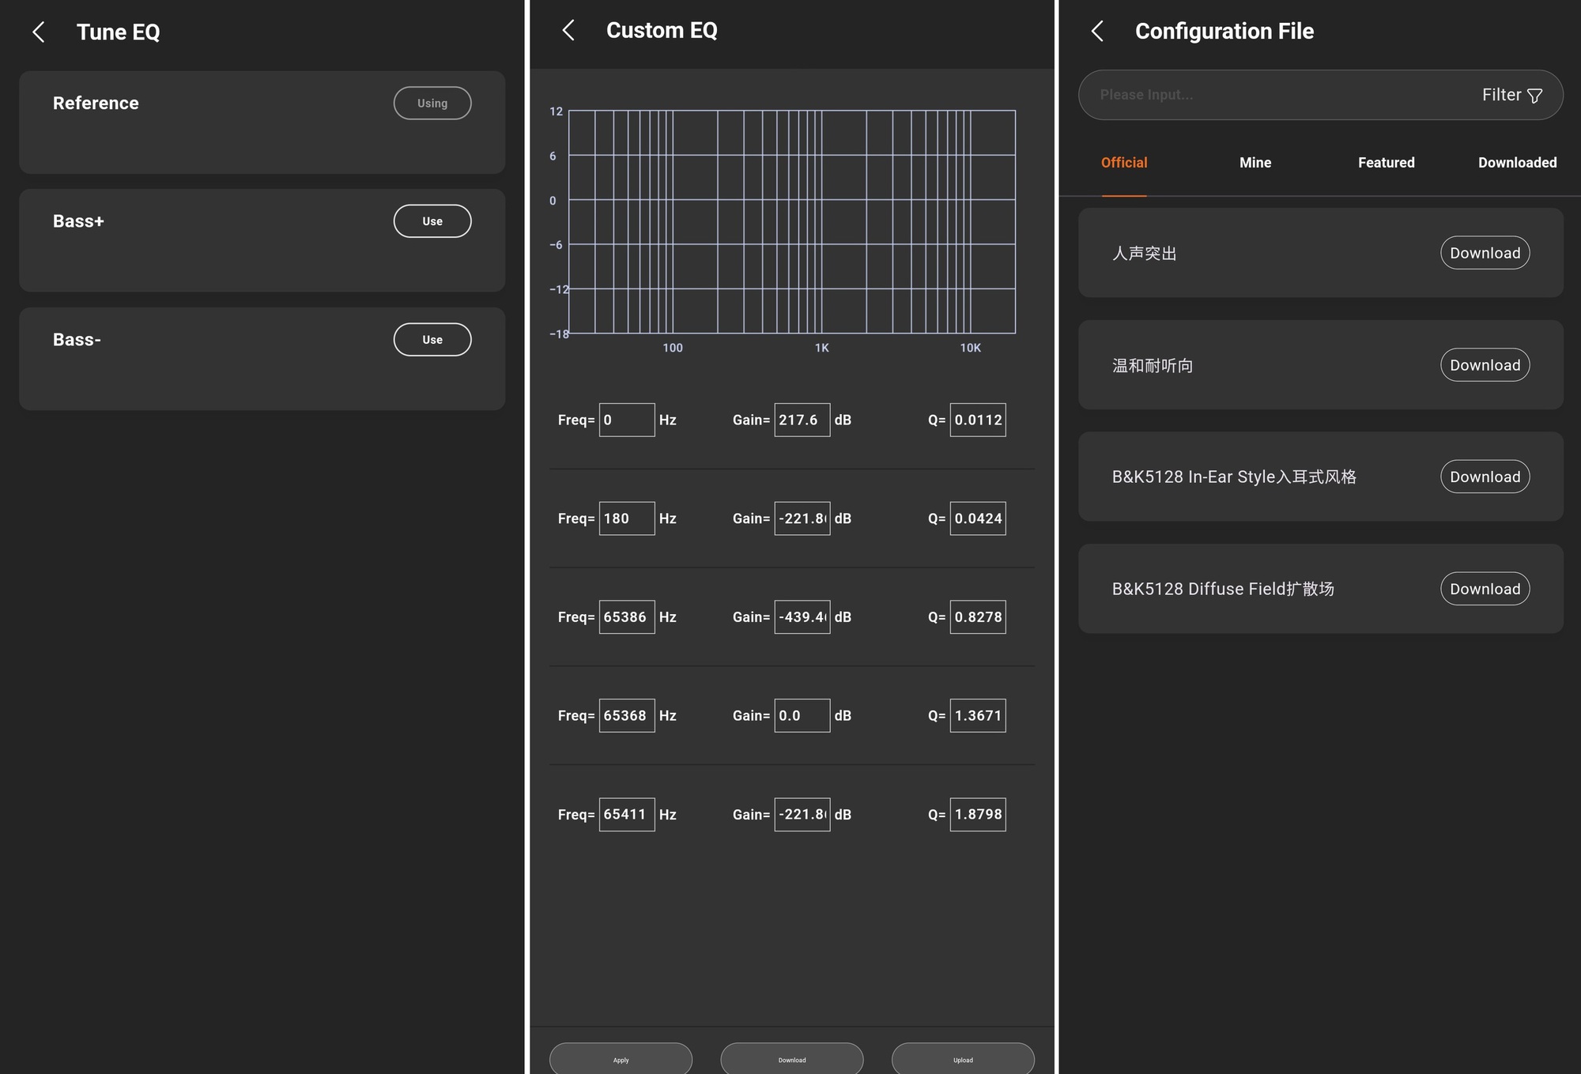Click the Custom EQ page title
The width and height of the screenshot is (1581, 1074).
click(x=662, y=31)
